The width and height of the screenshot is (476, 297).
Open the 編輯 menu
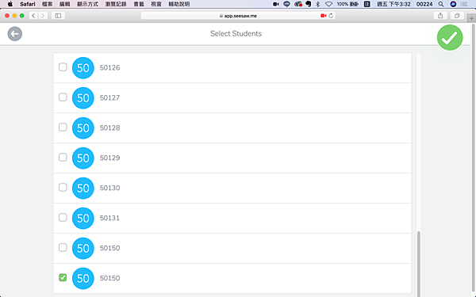coord(65,4)
